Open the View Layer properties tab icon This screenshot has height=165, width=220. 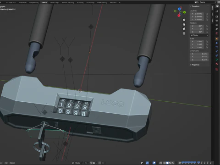click(217, 25)
